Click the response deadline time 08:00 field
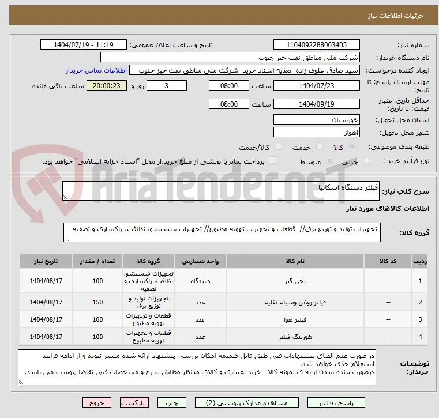Image resolution: width=439 pixels, height=418 pixels. (x=229, y=85)
